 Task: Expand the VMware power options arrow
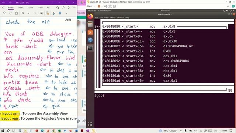(102, 6)
